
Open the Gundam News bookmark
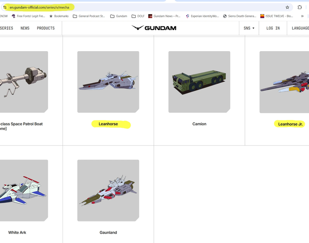pos(164,16)
